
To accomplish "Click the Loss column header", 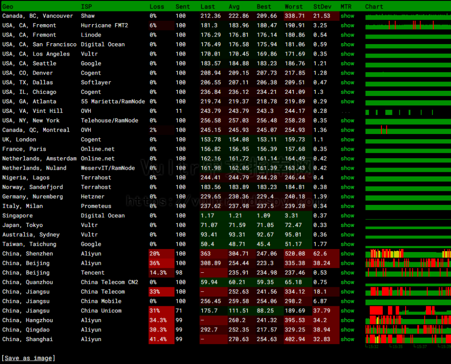I will pos(157,7).
